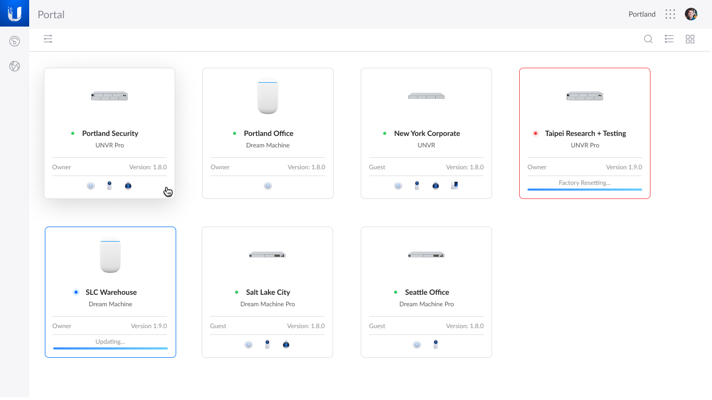Click the Portal title in the header
The height and width of the screenshot is (400, 712).
point(51,15)
